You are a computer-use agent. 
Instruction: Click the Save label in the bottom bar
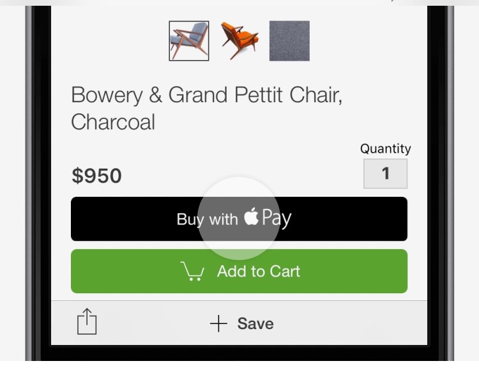[255, 324]
